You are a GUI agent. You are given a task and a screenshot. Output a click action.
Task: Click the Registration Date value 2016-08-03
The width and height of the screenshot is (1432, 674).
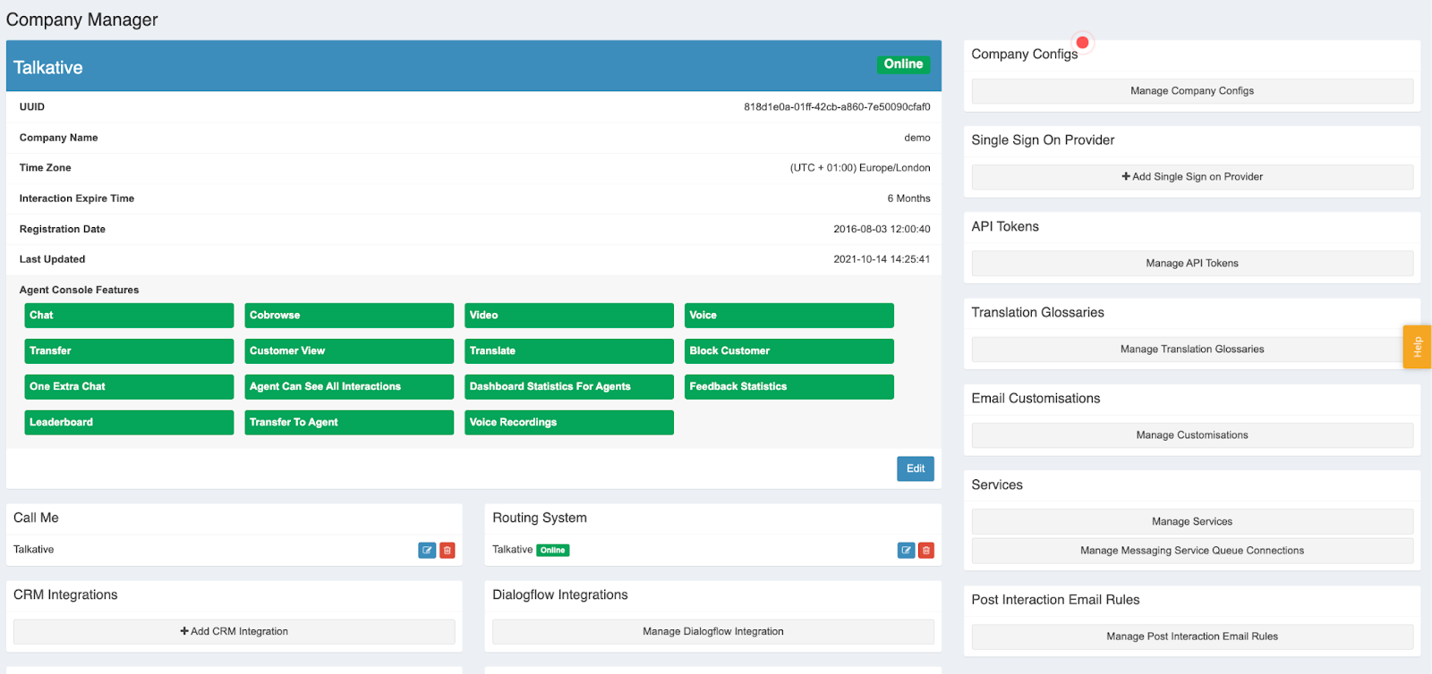coord(882,230)
